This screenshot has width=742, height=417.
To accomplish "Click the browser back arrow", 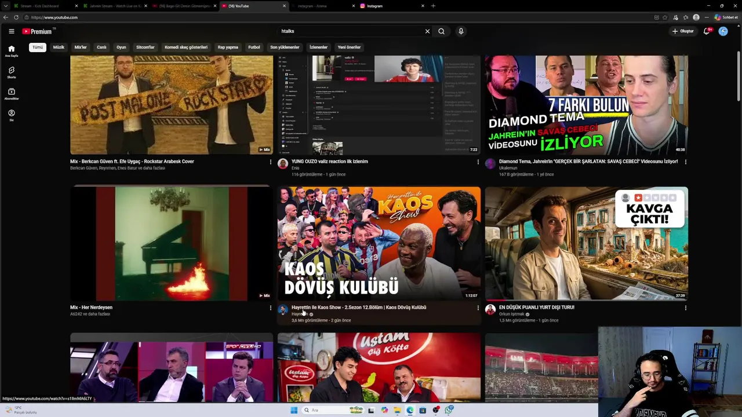I will click(6, 17).
